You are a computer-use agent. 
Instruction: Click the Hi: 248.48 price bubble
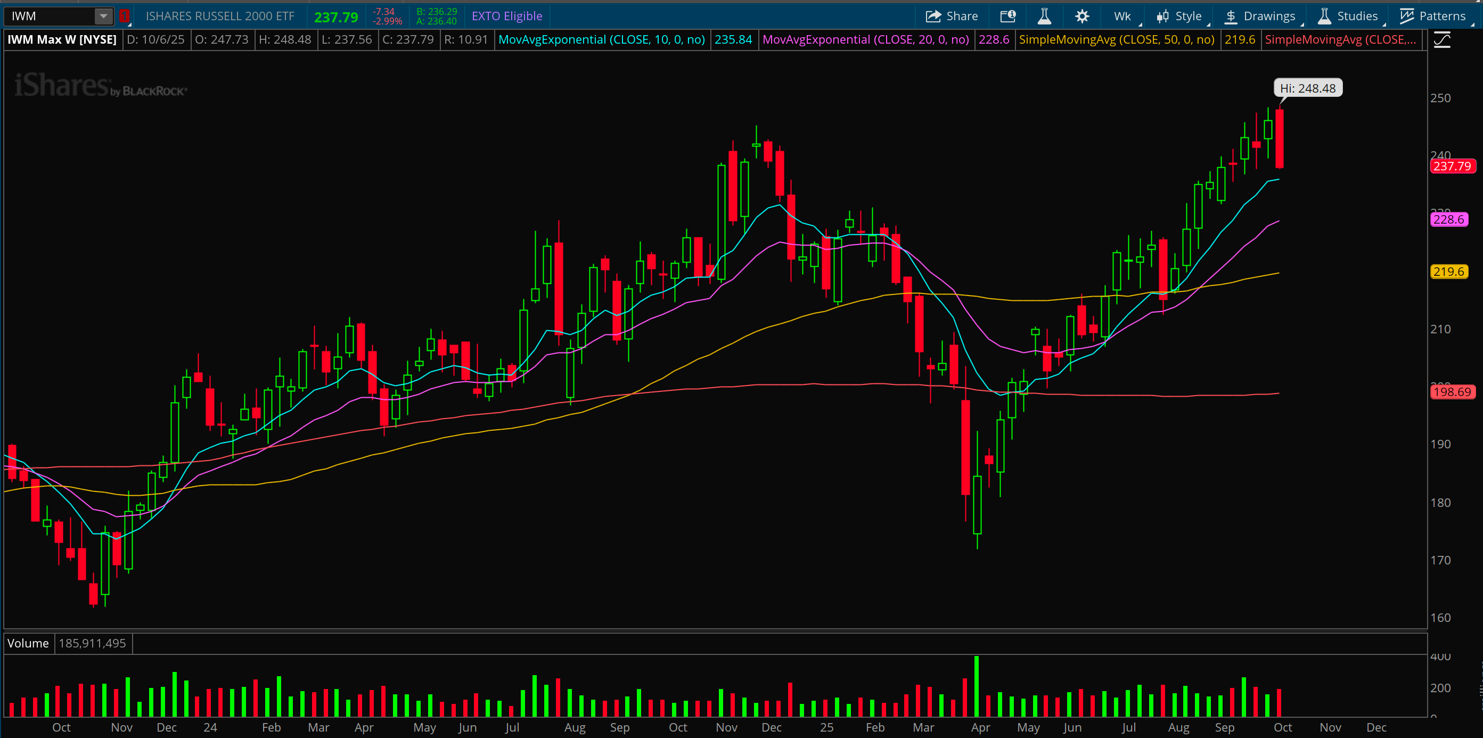(1307, 88)
